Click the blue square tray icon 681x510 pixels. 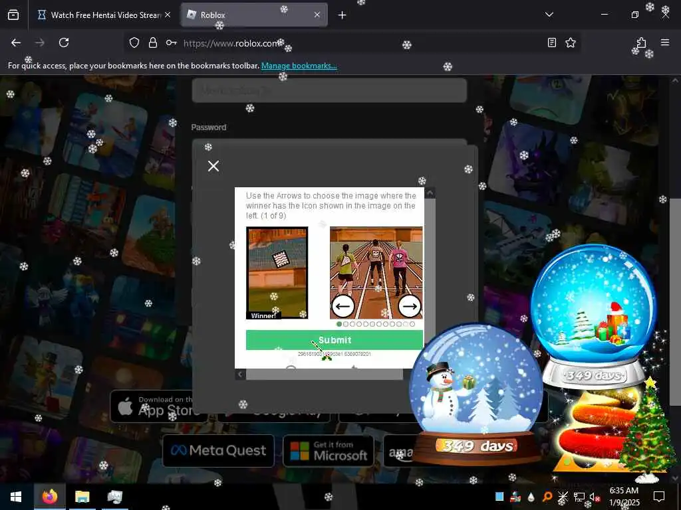click(x=499, y=497)
